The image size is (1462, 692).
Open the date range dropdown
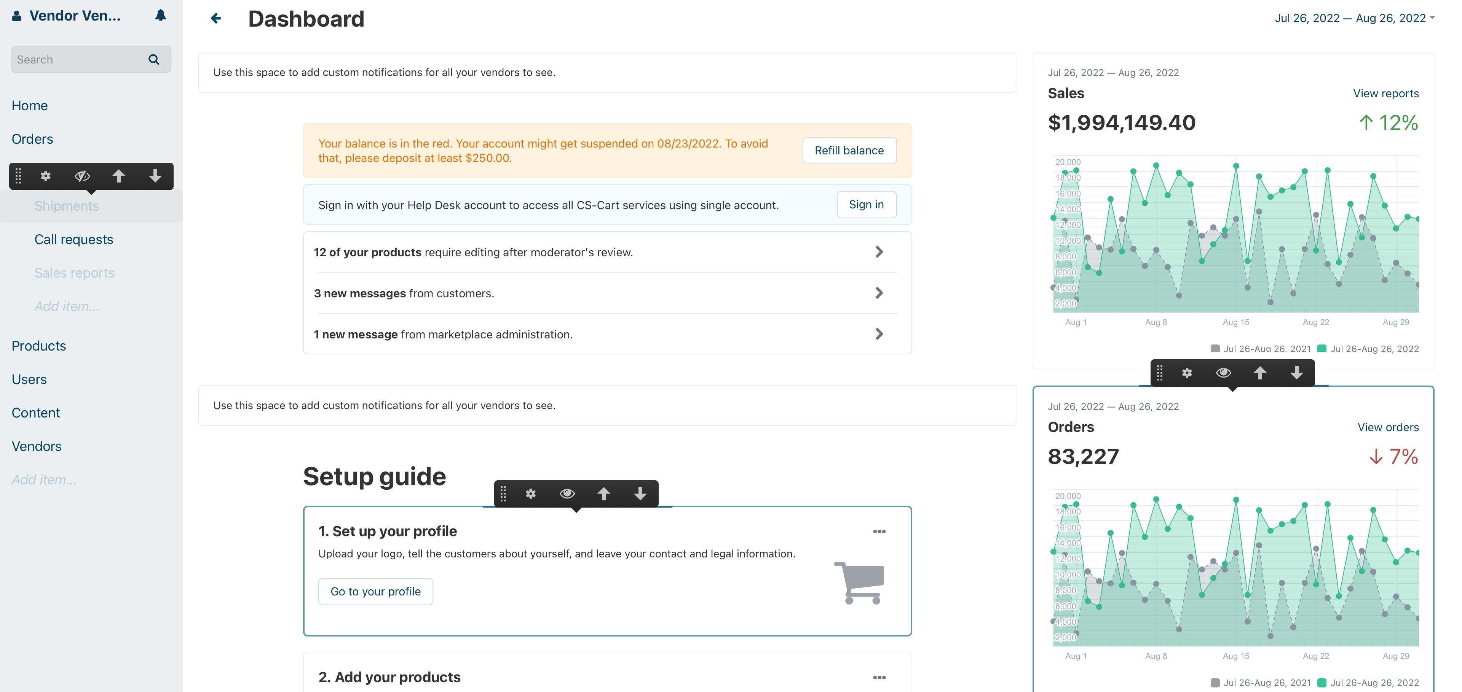1353,18
